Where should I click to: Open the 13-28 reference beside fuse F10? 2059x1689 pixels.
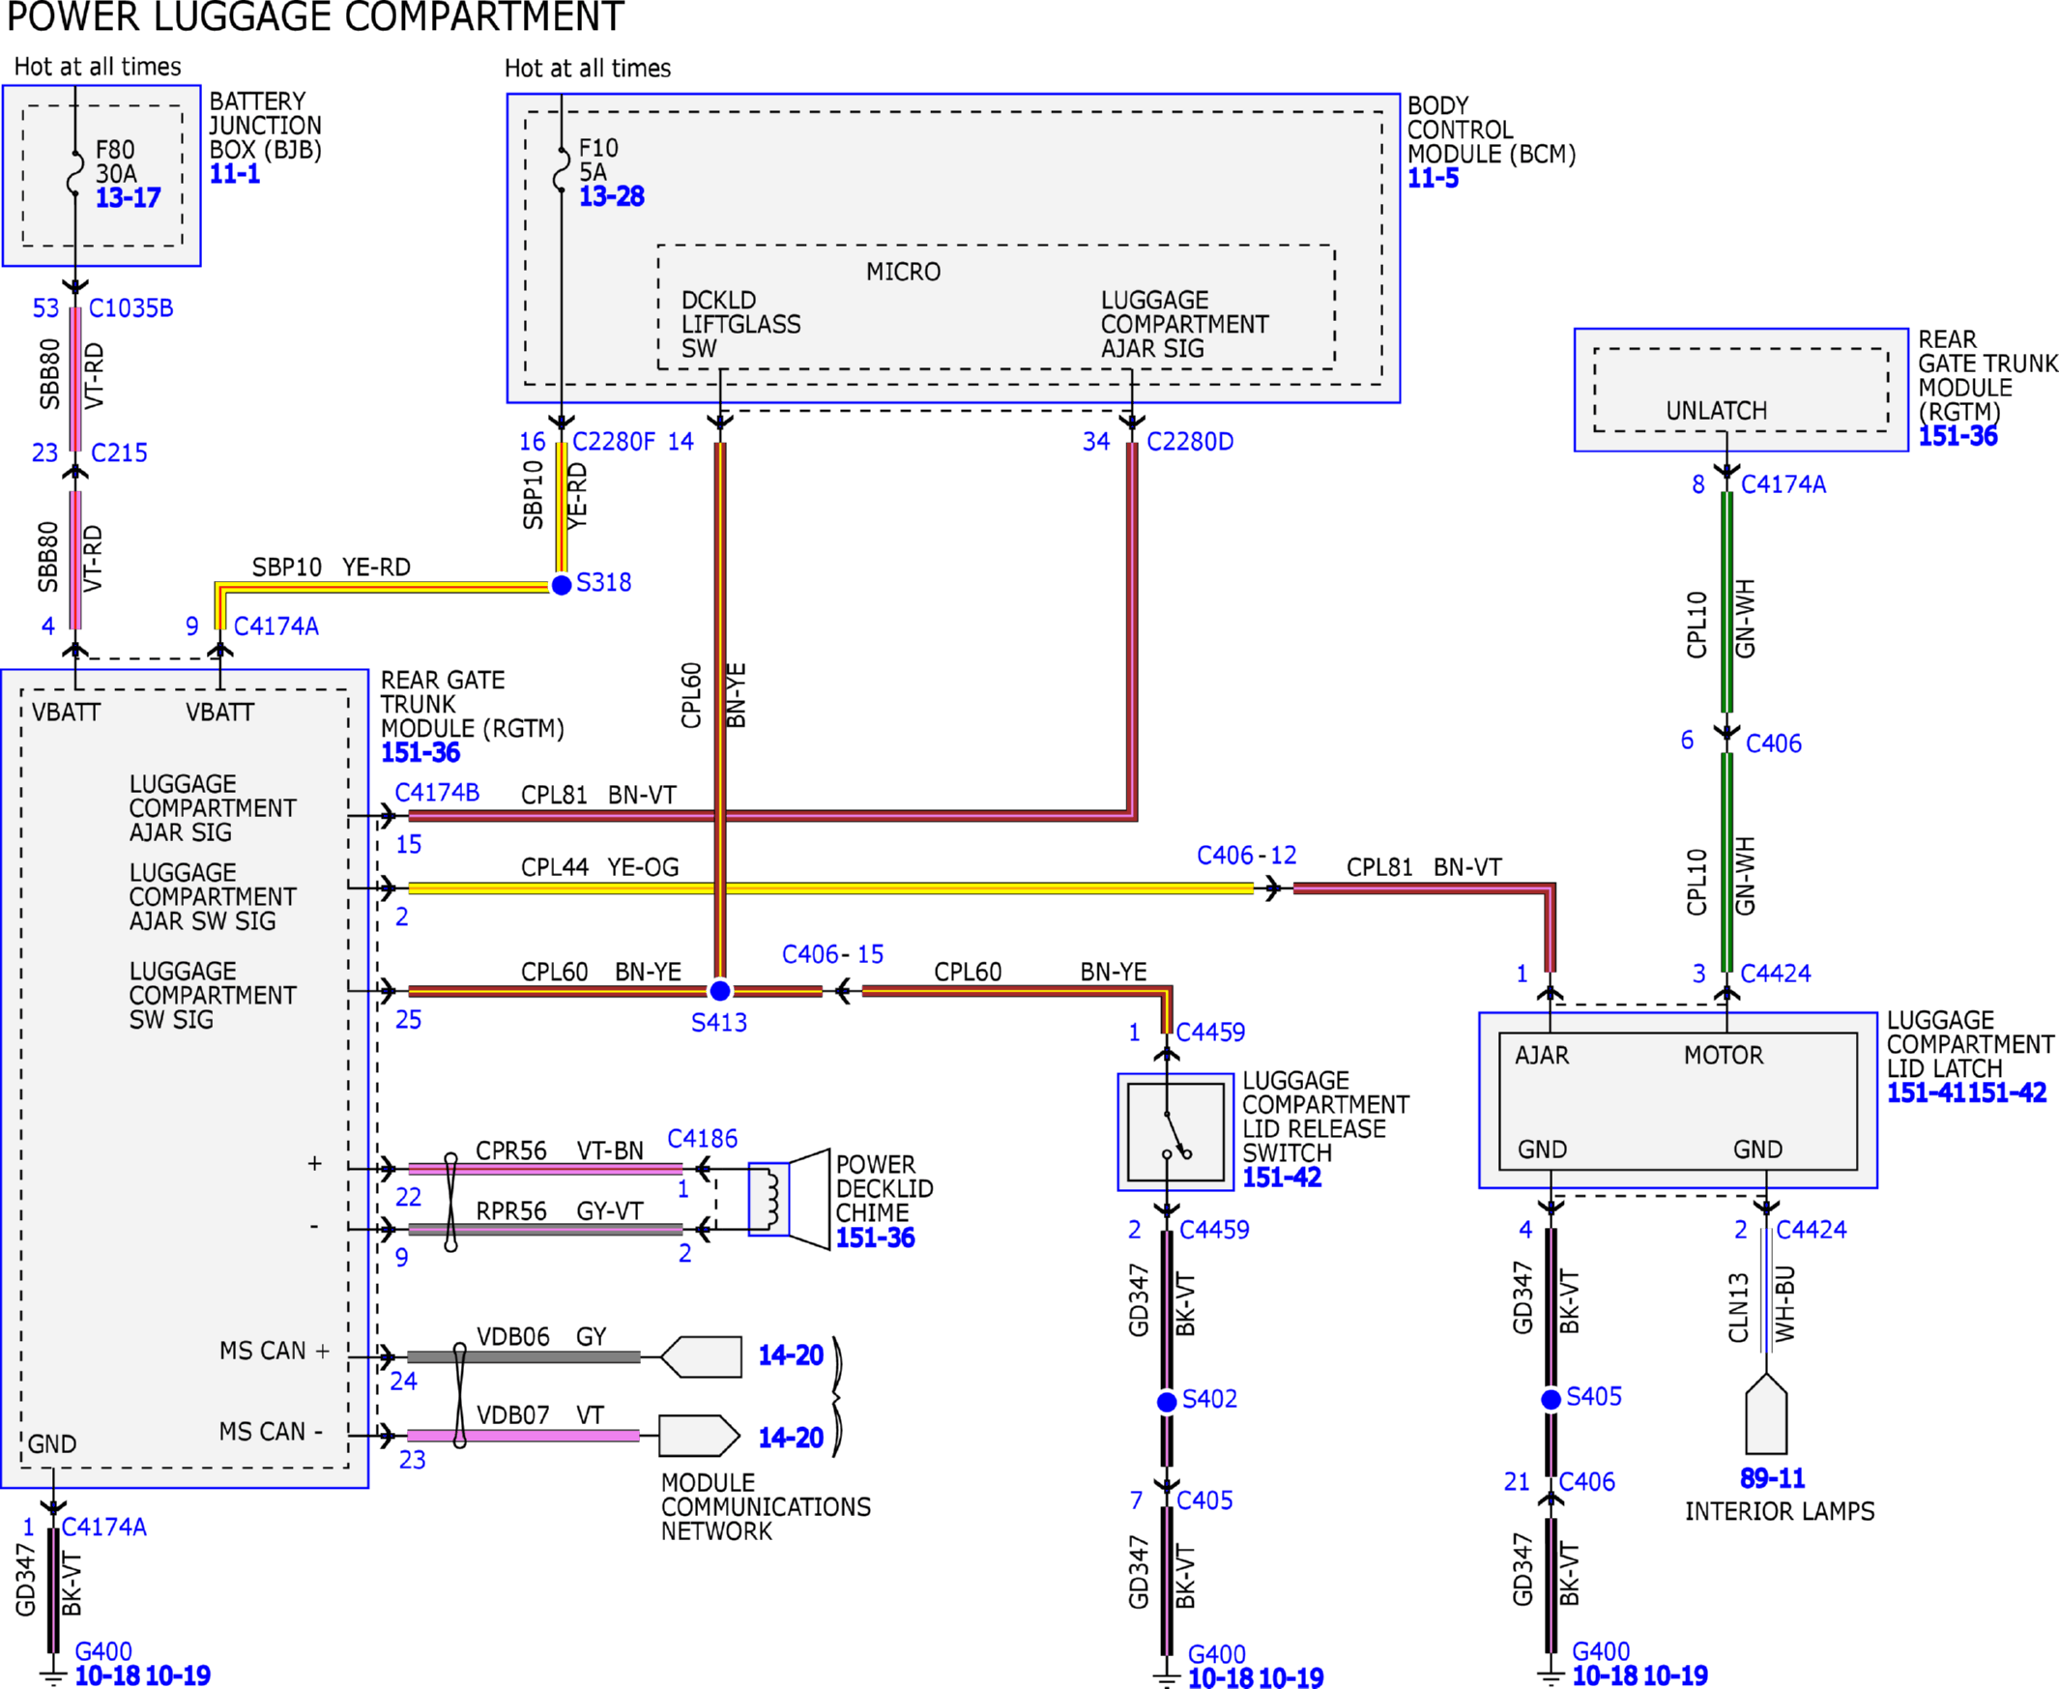(612, 196)
